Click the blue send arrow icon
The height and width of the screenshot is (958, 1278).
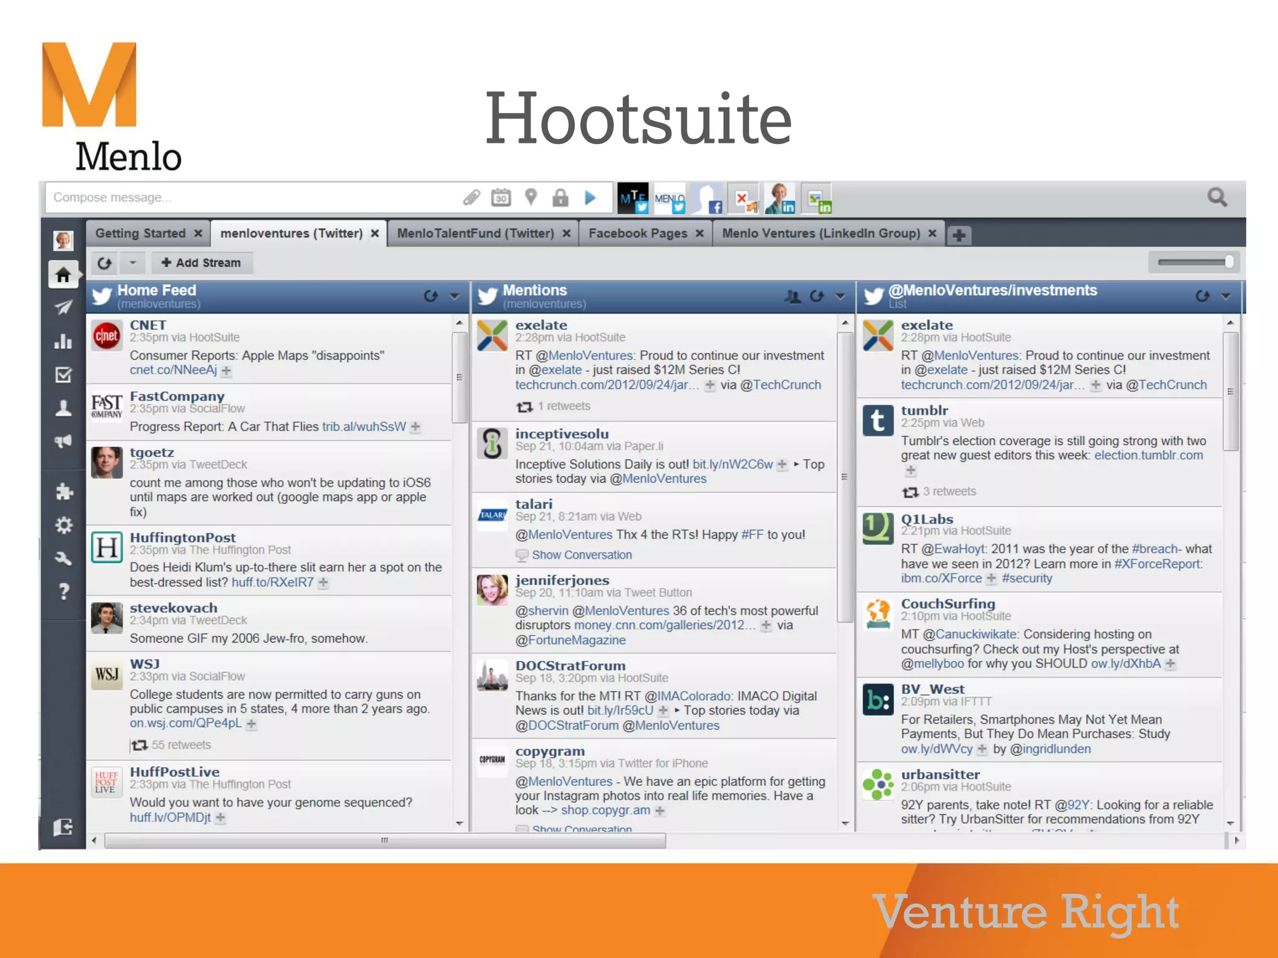pyautogui.click(x=590, y=198)
